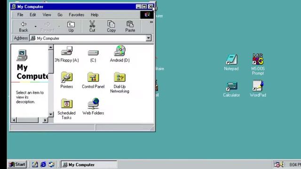The image size is (301, 169).
Task: Open the File menu
Action: point(20,15)
